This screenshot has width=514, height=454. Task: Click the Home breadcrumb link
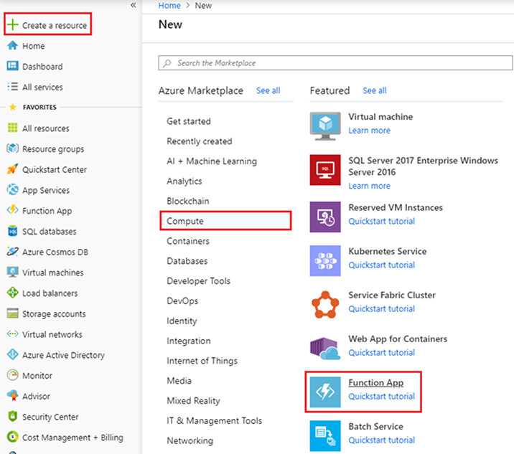tap(169, 6)
